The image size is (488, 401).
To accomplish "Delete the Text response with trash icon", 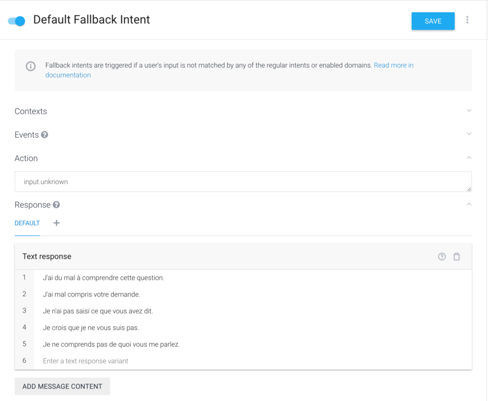I will [x=457, y=256].
